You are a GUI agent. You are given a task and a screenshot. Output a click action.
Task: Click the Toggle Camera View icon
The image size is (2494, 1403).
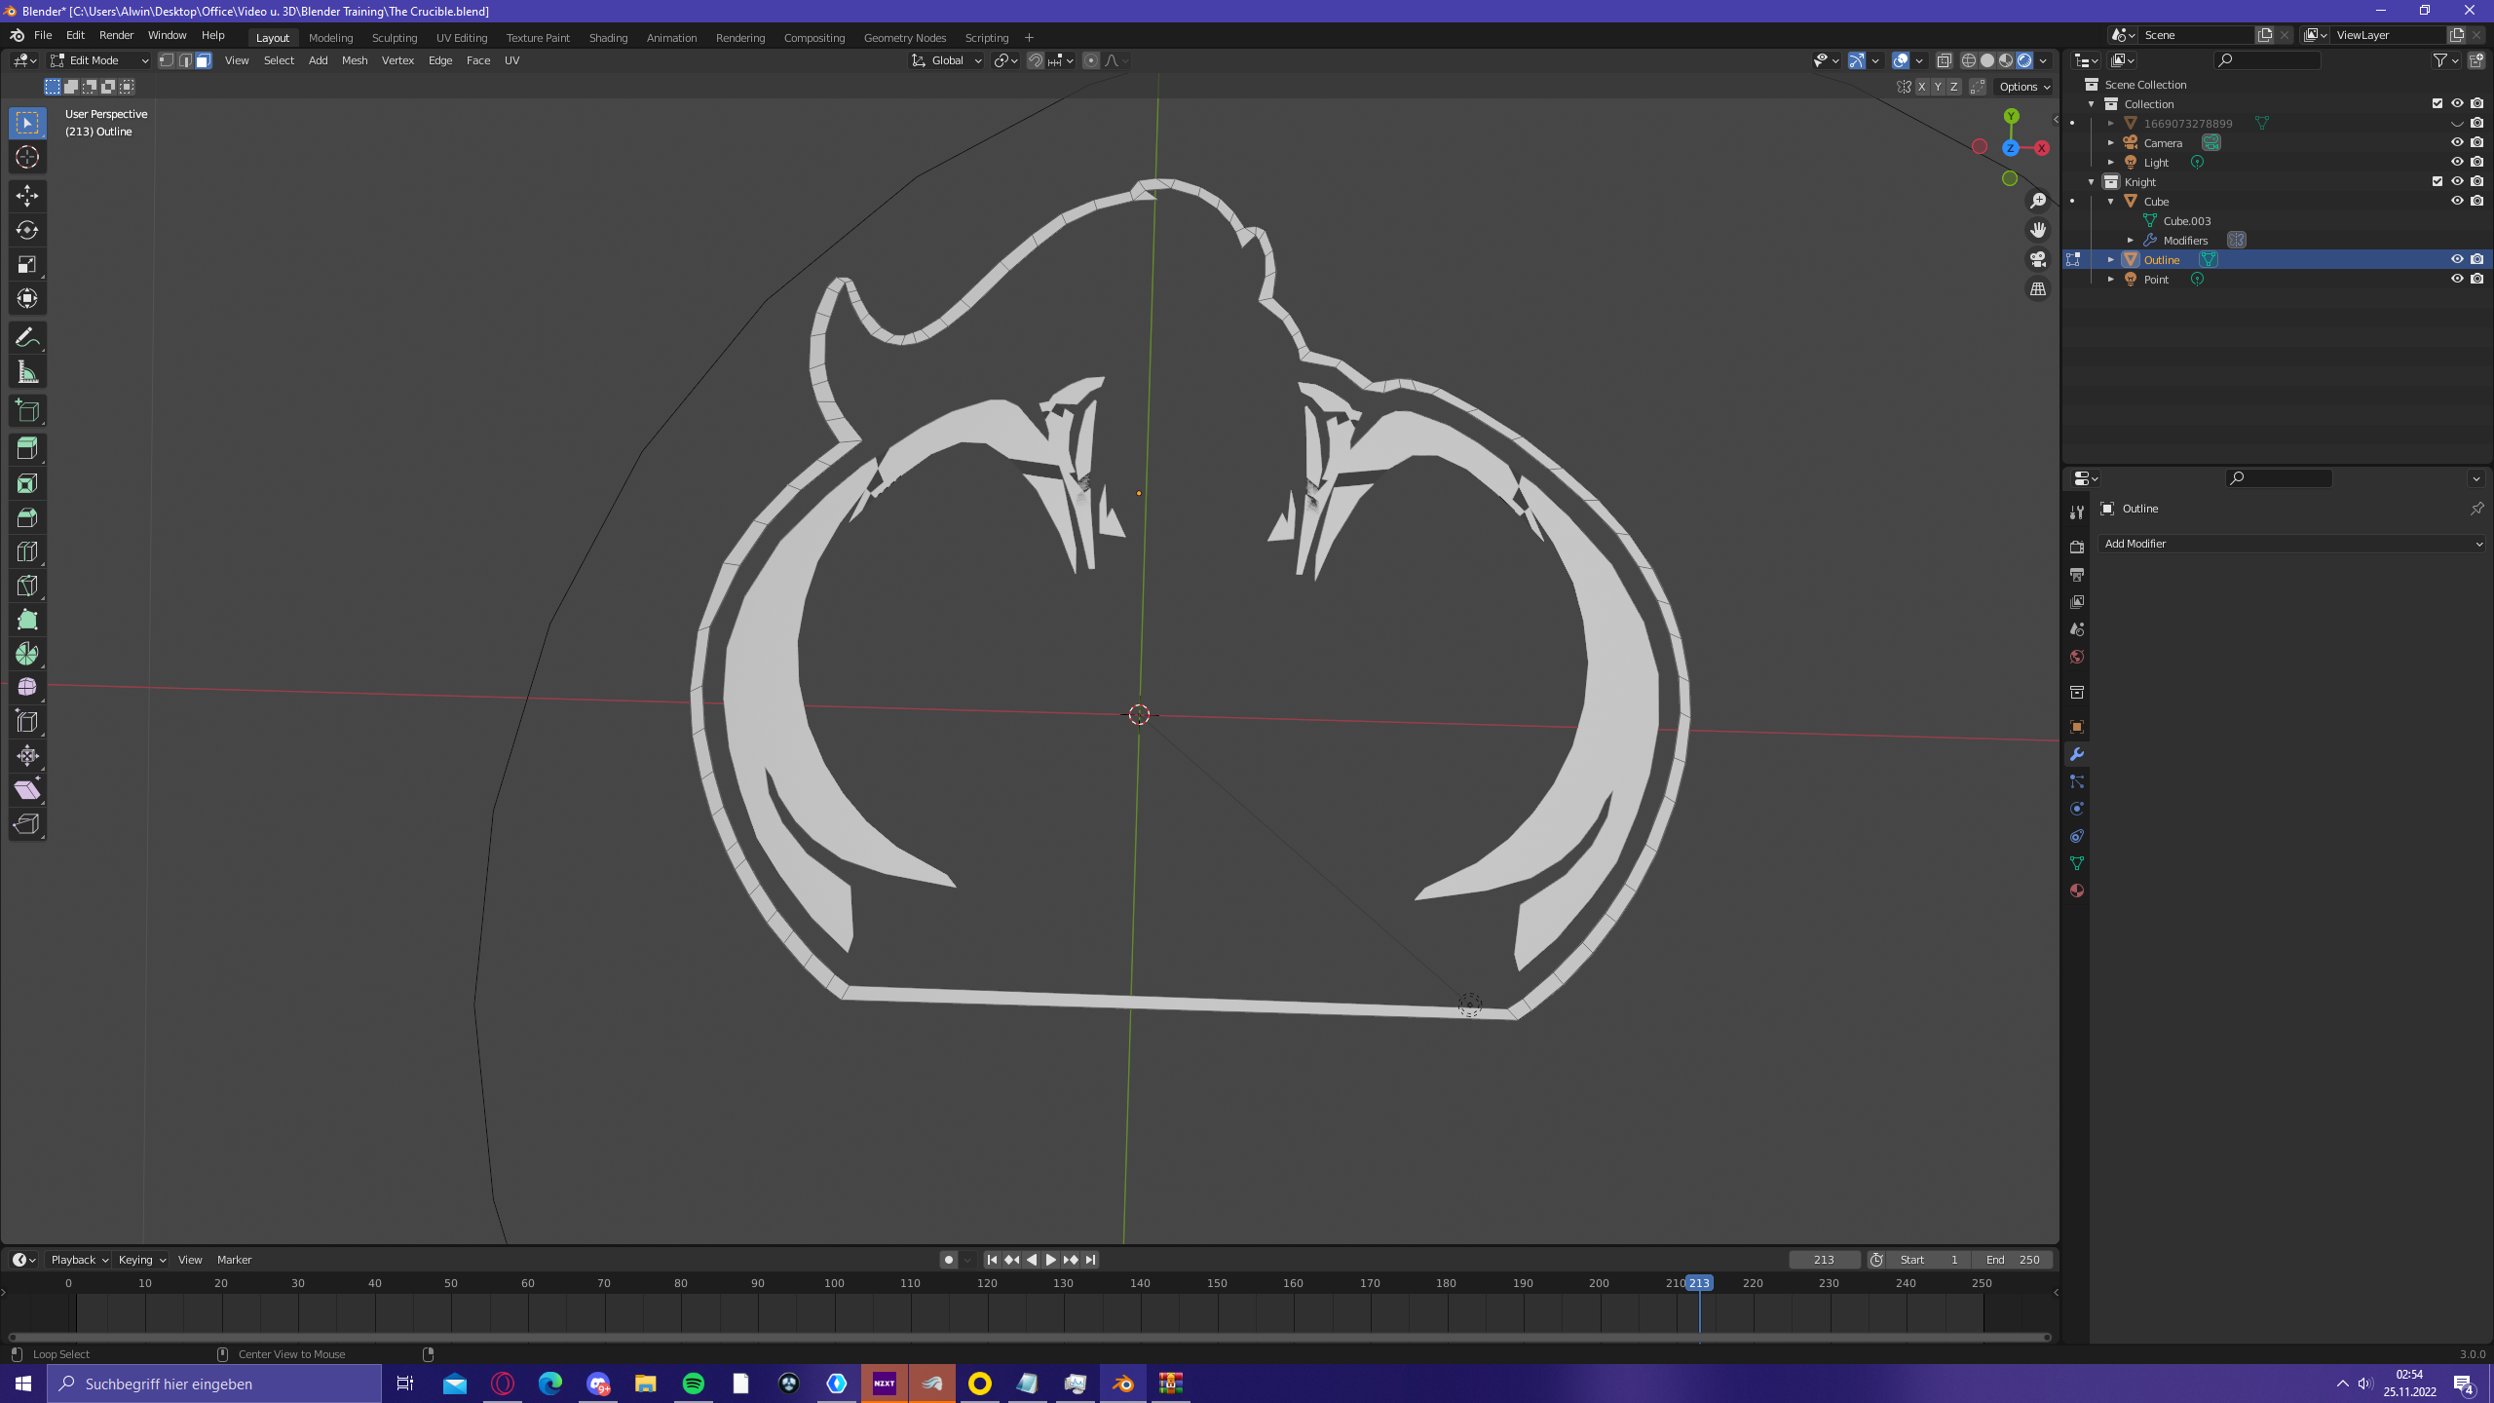[x=2038, y=259]
